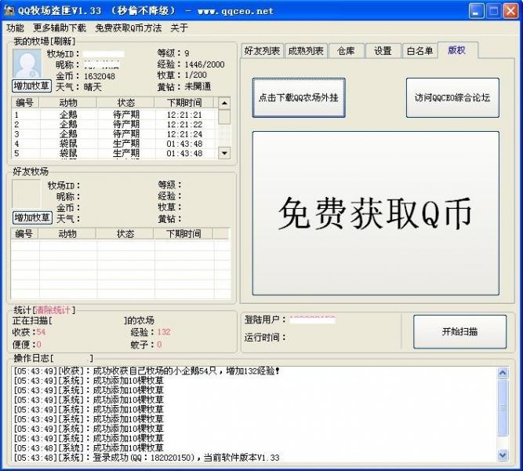The image size is (523, 471).
Task: Click the 下期时间 header in the friend ranch table
Action: click(x=183, y=233)
